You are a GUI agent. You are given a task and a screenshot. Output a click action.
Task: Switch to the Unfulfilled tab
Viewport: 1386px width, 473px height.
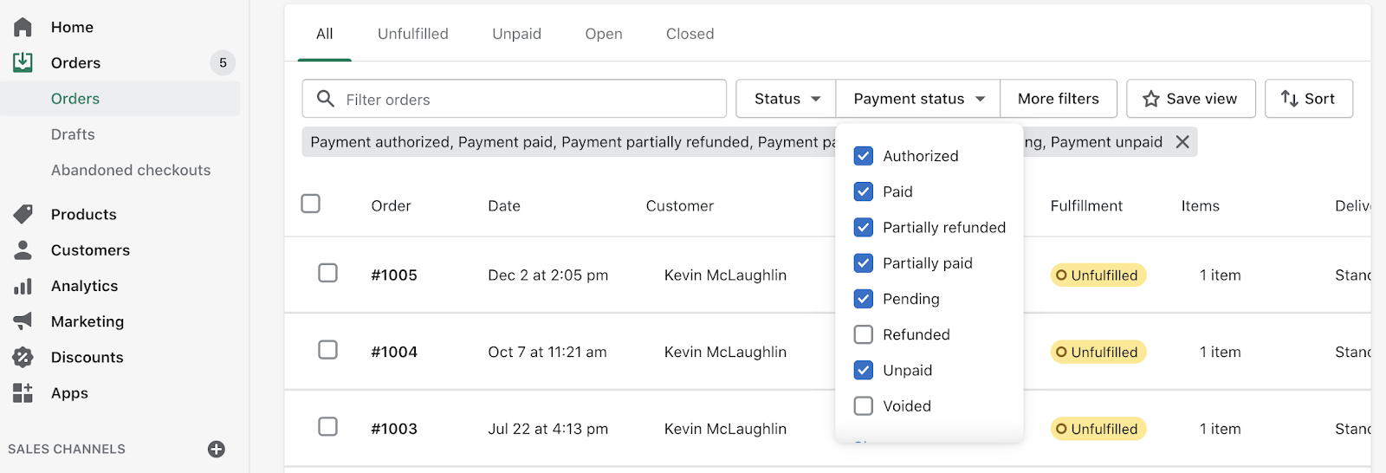pos(413,34)
